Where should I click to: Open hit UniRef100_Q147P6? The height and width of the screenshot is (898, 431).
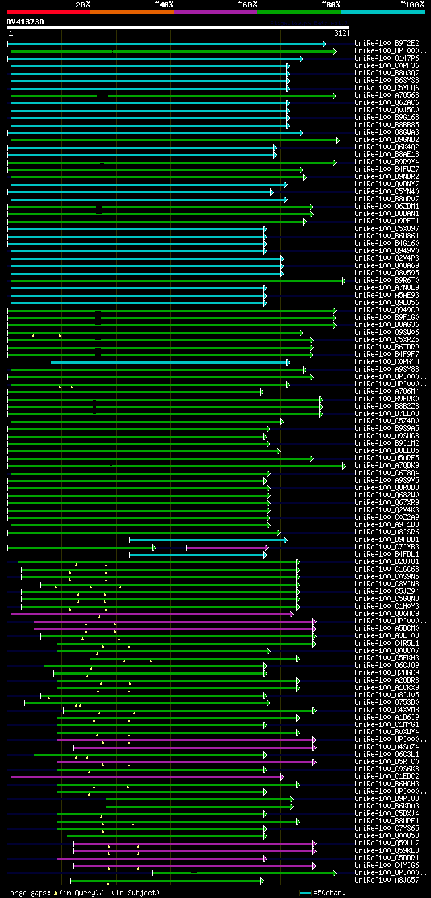[387, 59]
